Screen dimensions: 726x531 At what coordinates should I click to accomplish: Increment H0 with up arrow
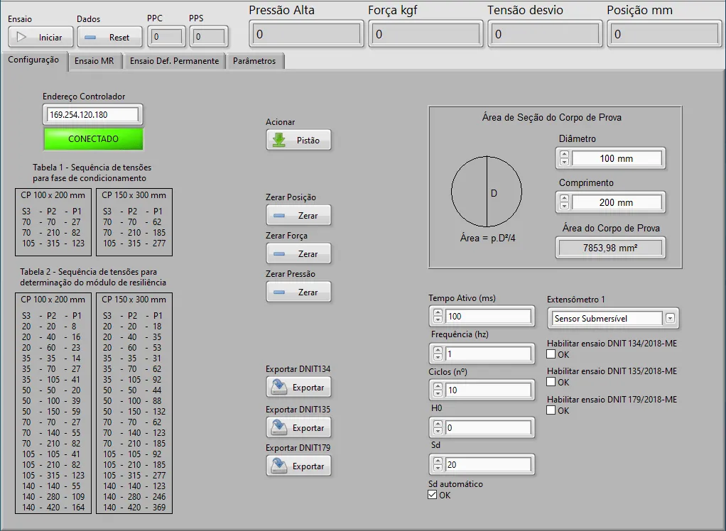pos(438,424)
